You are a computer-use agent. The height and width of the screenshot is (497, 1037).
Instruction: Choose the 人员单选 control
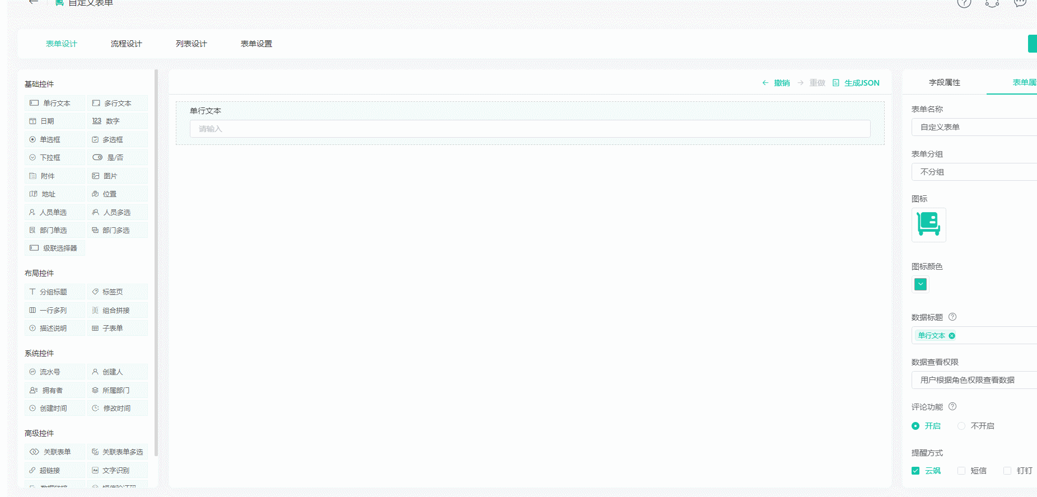click(x=55, y=212)
